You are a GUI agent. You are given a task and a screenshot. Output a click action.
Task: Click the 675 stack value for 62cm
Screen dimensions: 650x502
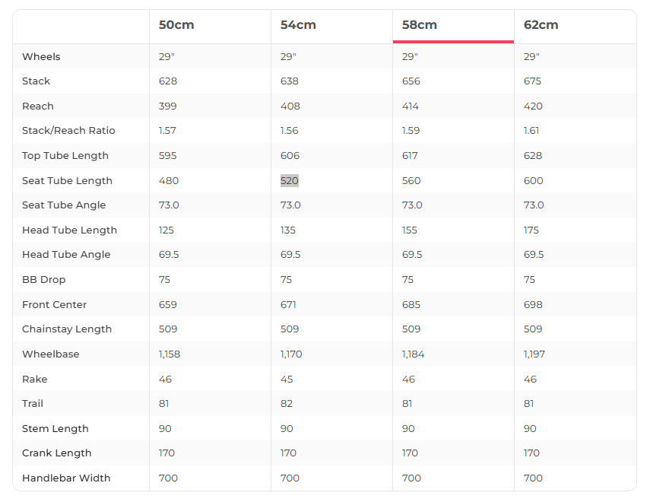pyautogui.click(x=533, y=81)
